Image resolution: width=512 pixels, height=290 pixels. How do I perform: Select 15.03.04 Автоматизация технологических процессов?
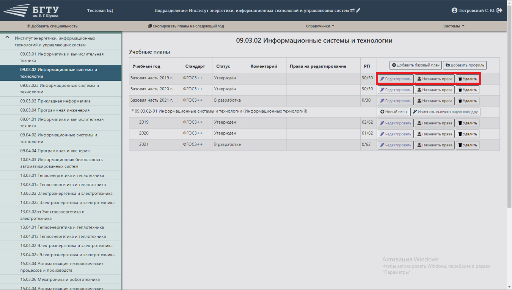(x=61, y=267)
